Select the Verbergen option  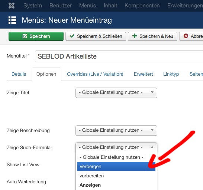point(116,167)
